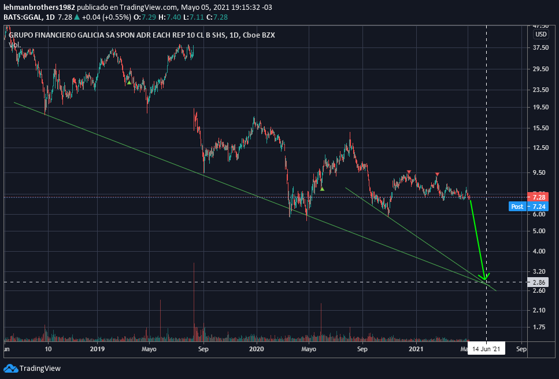Click the blue Post 7.24 price label
This screenshot has width=559, height=379.
coord(528,207)
